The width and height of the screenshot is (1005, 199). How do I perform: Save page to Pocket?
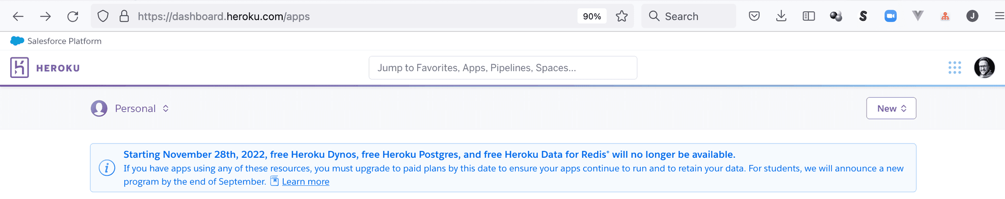pos(754,16)
